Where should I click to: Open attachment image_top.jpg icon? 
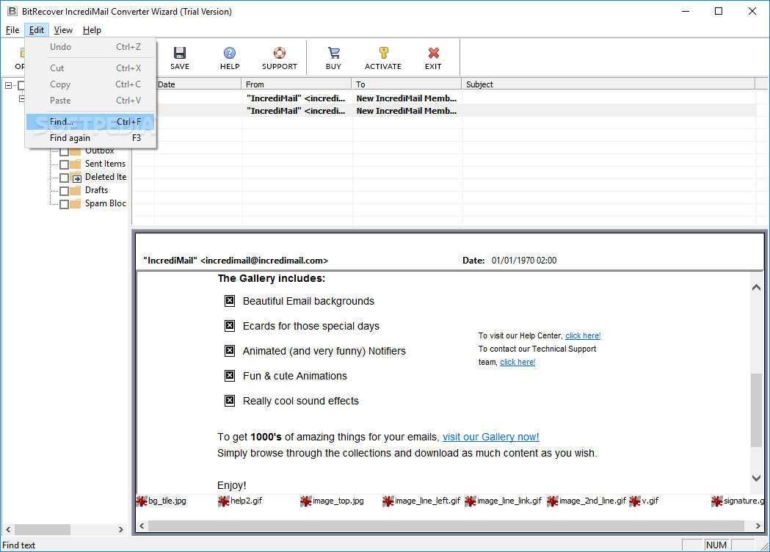click(x=306, y=501)
